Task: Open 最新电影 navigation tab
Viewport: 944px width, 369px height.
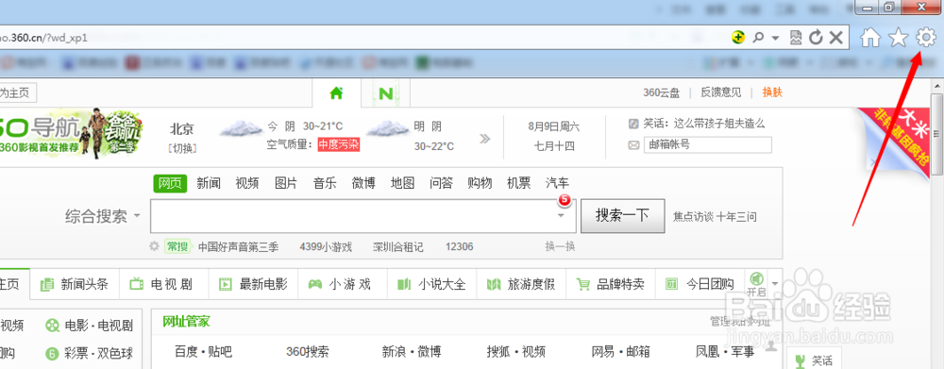Action: click(253, 284)
